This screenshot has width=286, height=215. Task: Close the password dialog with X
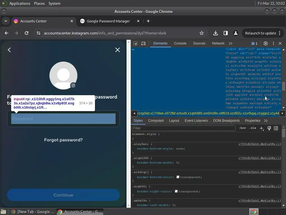coord(118,50)
